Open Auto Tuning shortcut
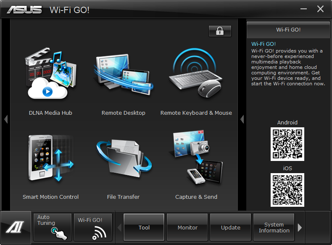 pyautogui.click(x=52, y=227)
